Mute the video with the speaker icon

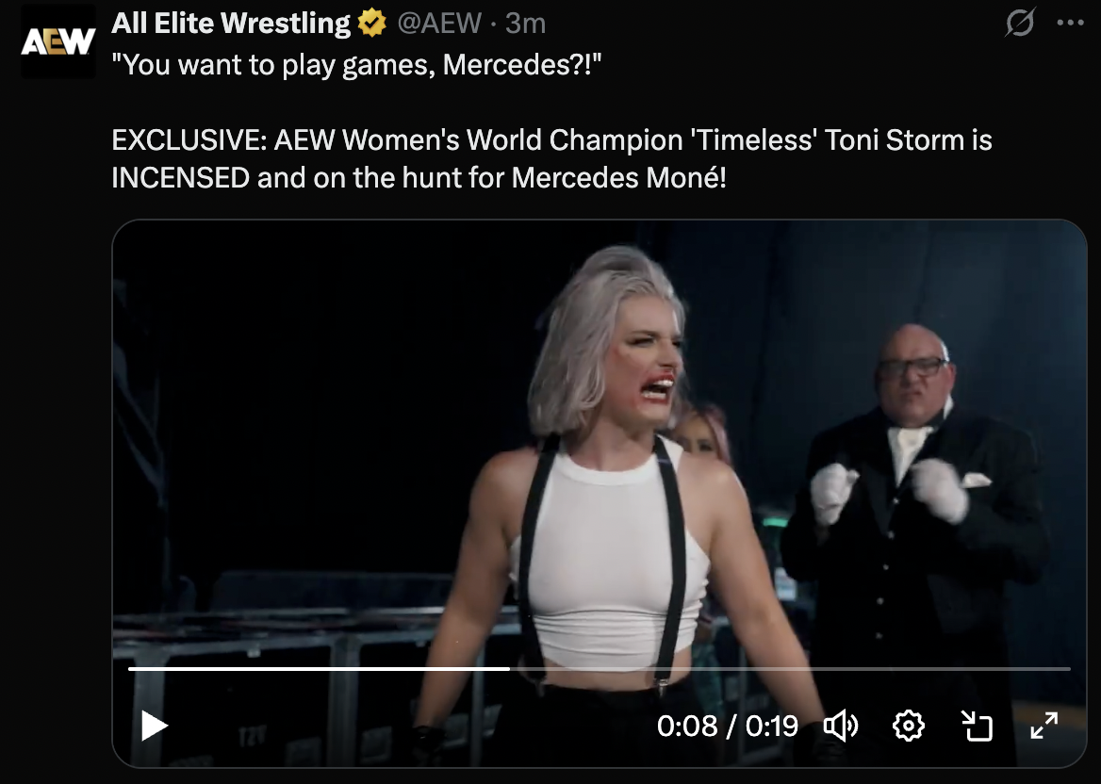click(x=841, y=726)
